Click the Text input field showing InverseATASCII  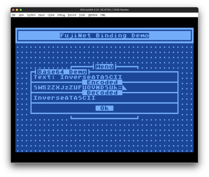pyautogui.click(x=91, y=77)
